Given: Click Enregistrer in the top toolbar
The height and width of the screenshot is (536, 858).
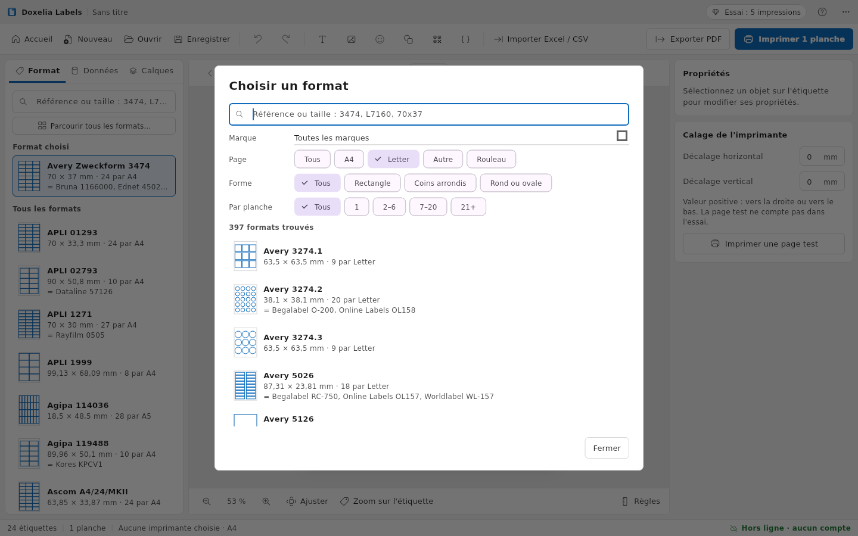Looking at the screenshot, I should click(202, 39).
